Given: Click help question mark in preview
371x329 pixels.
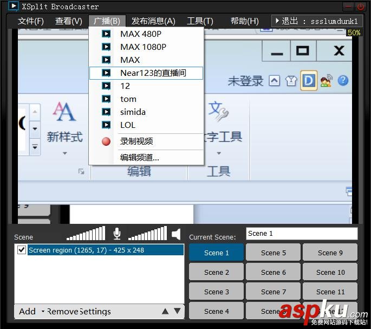Looking at the screenshot, I should (x=343, y=81).
